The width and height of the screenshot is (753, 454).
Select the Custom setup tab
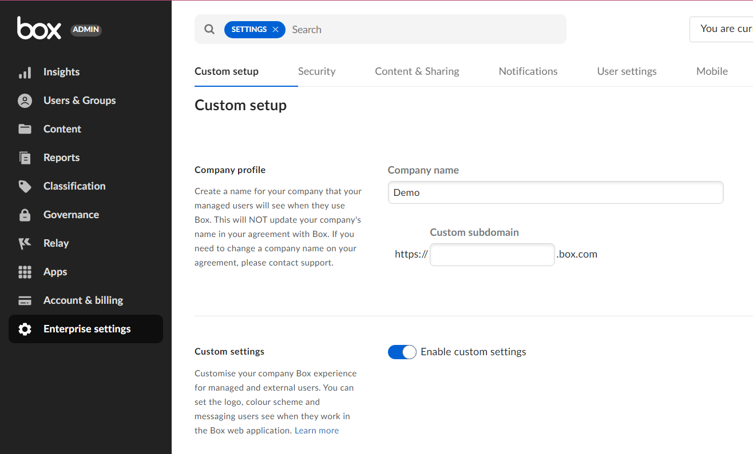point(227,71)
